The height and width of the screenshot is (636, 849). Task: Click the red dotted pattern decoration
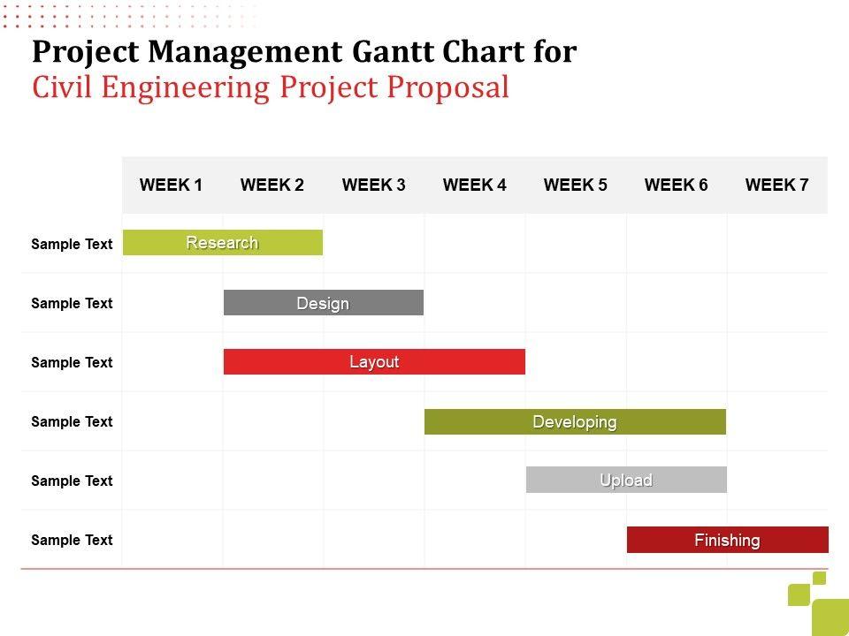pos(133,13)
